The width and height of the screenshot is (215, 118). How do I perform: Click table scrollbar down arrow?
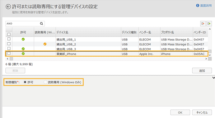pyautogui.click(x=210, y=55)
